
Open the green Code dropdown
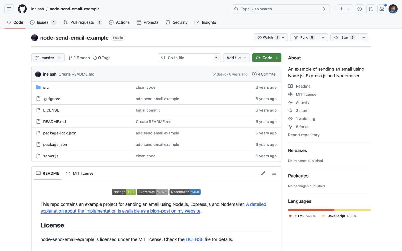(x=267, y=58)
